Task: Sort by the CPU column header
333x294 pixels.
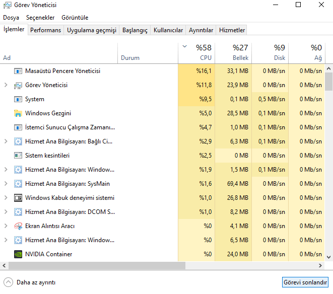Action: (196, 53)
